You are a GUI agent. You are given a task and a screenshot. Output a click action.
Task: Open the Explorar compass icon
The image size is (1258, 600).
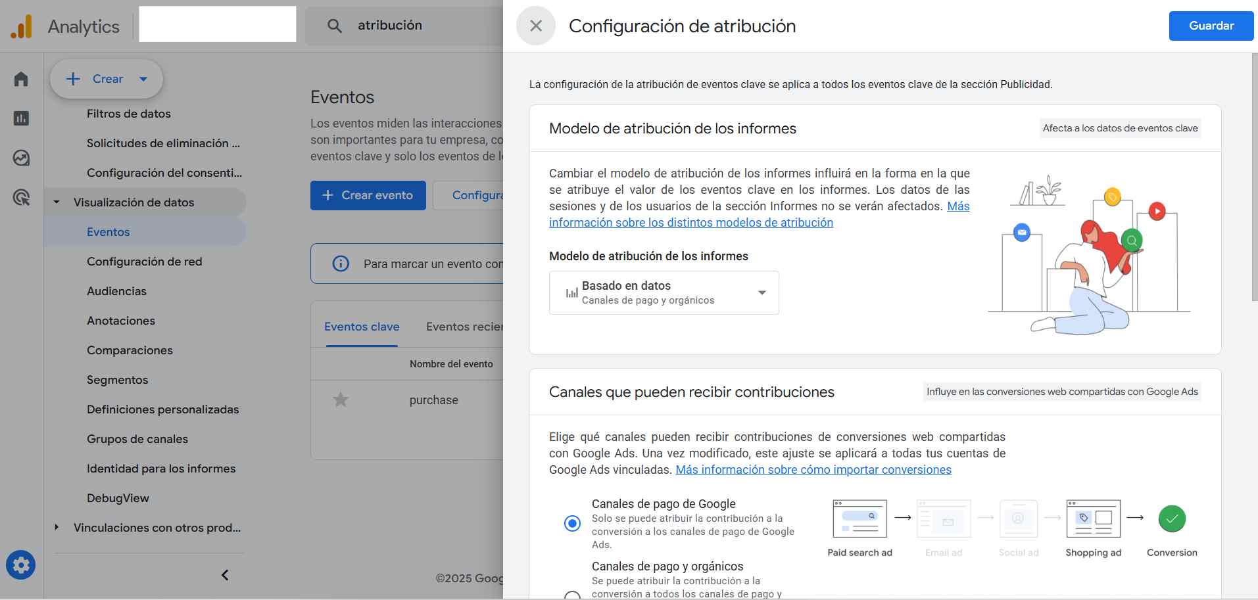(x=20, y=158)
